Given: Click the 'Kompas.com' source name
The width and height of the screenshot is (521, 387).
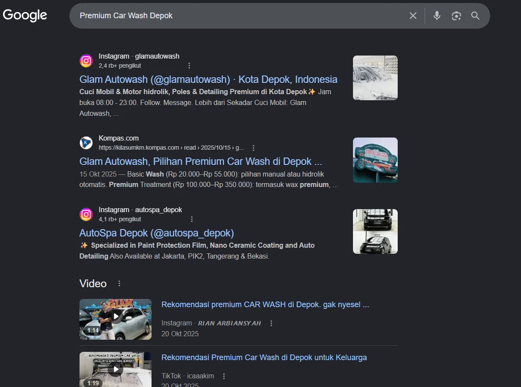Looking at the screenshot, I should coord(119,138).
